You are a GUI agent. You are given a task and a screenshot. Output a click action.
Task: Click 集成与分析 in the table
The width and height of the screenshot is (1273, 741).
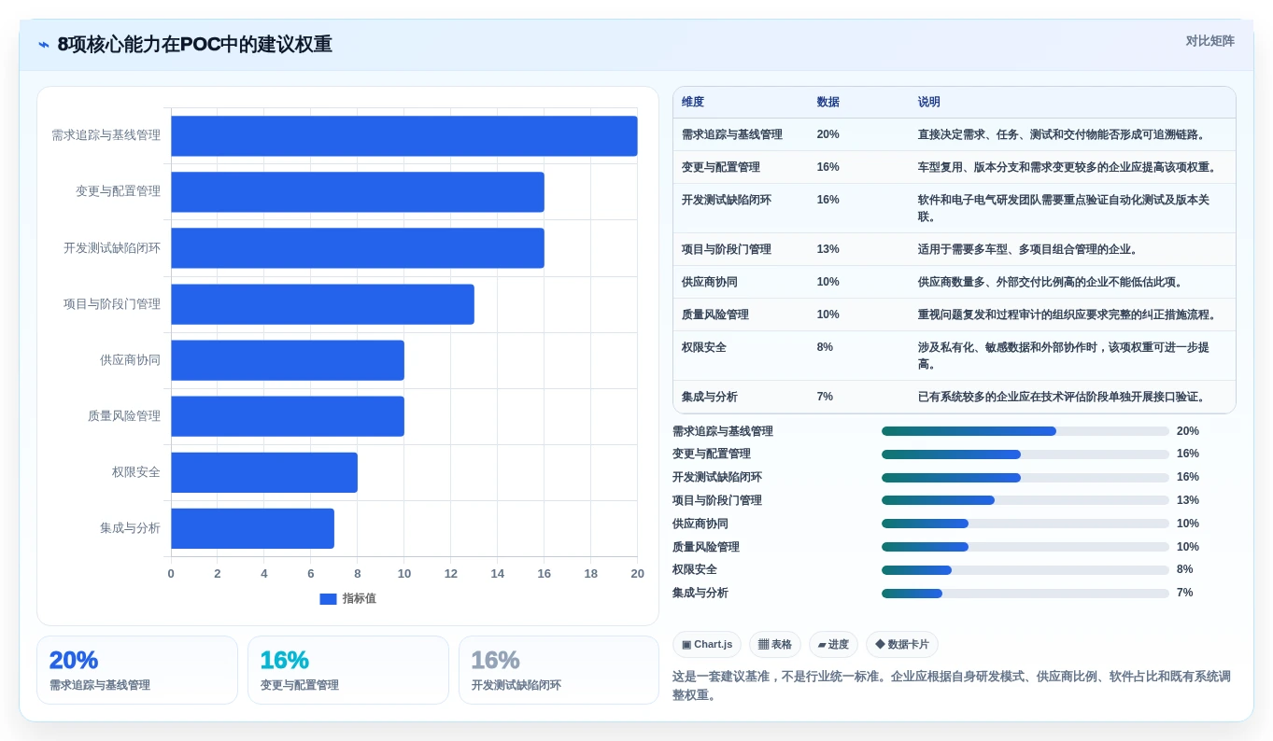coord(710,397)
